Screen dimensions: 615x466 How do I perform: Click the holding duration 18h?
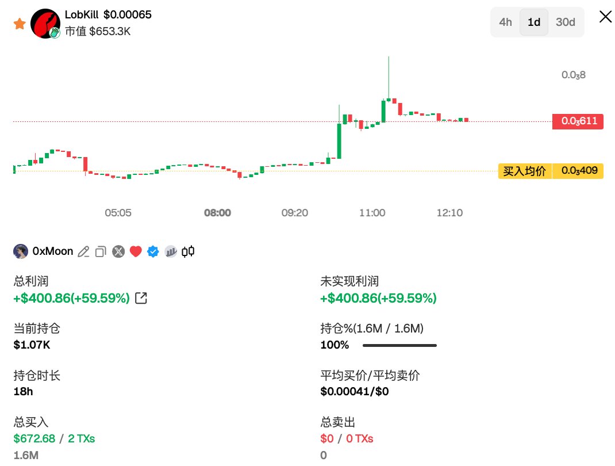(x=23, y=391)
